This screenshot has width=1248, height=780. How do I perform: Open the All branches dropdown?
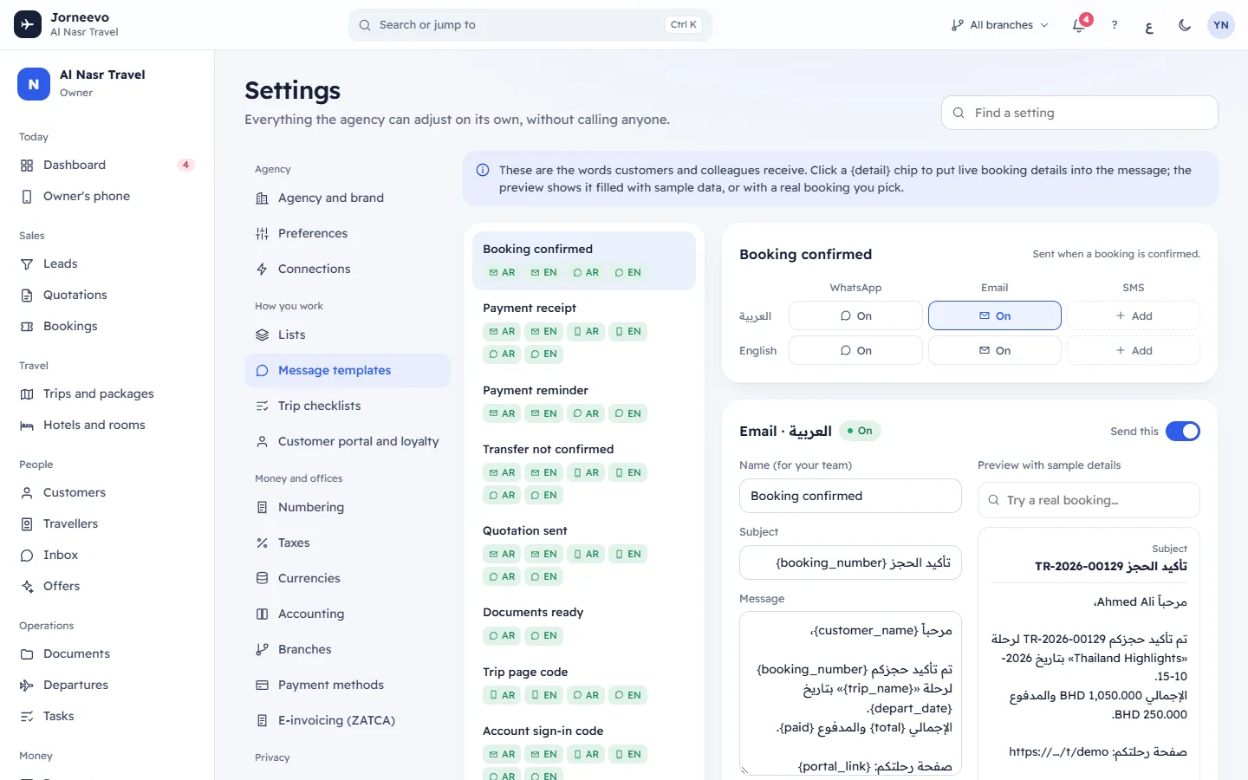coord(999,25)
